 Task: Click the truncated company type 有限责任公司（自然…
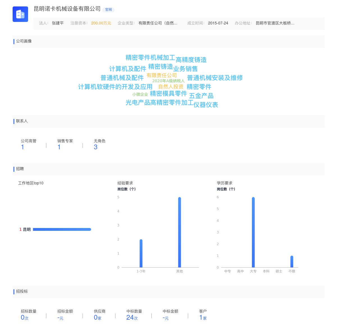[x=158, y=23]
